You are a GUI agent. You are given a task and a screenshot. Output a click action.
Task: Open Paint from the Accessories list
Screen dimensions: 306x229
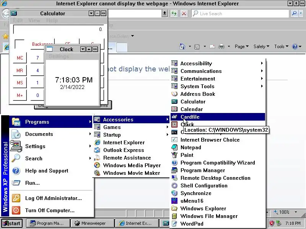[218, 155]
